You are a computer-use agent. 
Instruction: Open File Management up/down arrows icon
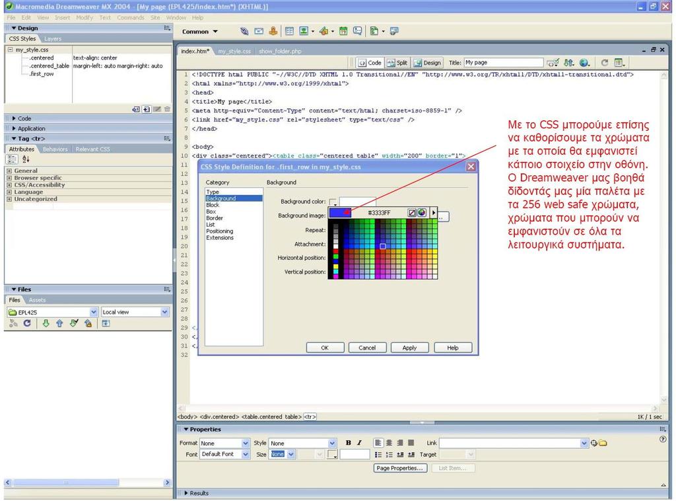[x=568, y=63]
